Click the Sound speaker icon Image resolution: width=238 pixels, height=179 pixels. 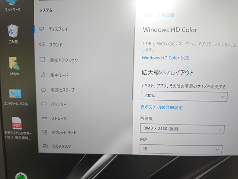pos(42,44)
